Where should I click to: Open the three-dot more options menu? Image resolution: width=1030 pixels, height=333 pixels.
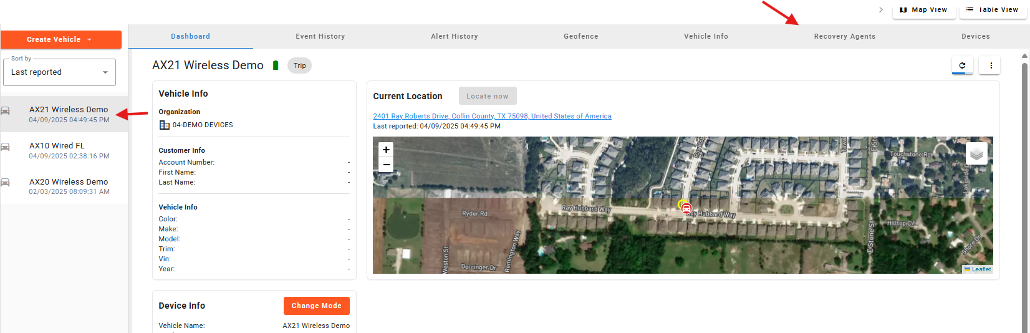coord(990,65)
